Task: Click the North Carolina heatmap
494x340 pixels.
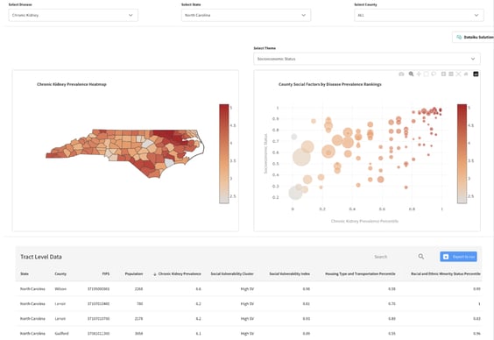Action: [x=125, y=153]
